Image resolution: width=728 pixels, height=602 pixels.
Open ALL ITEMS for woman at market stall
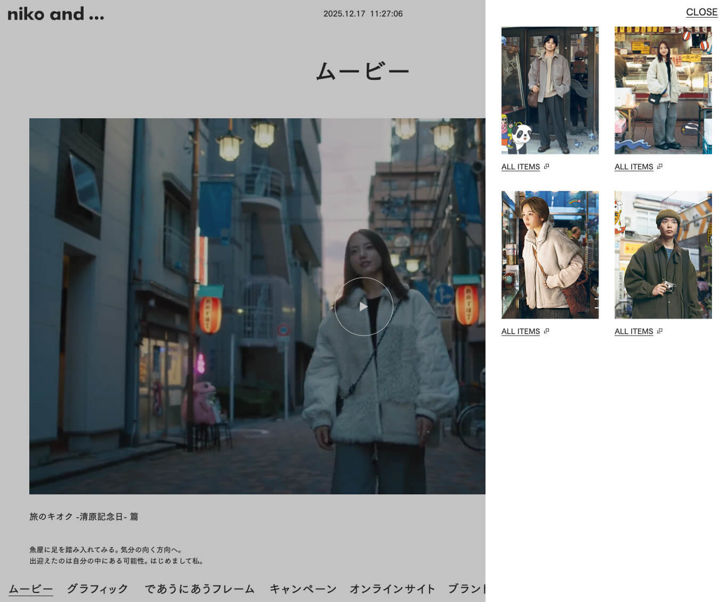point(633,167)
